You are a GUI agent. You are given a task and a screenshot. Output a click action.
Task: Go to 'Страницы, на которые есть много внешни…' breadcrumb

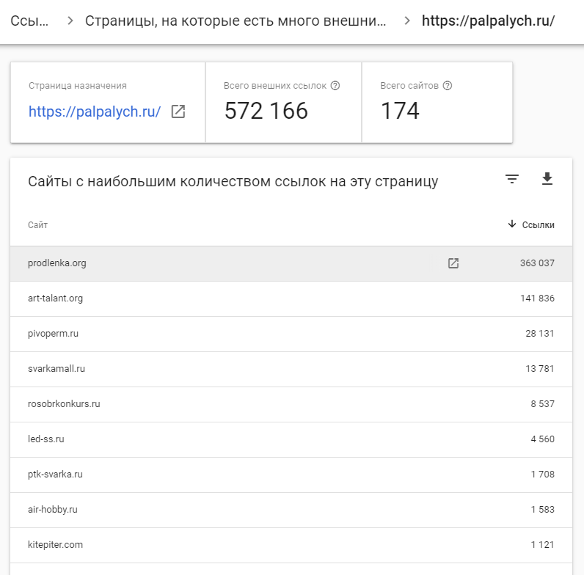(x=236, y=21)
